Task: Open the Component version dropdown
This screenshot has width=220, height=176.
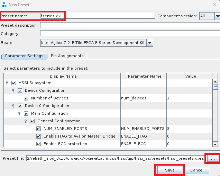Action: point(217,16)
